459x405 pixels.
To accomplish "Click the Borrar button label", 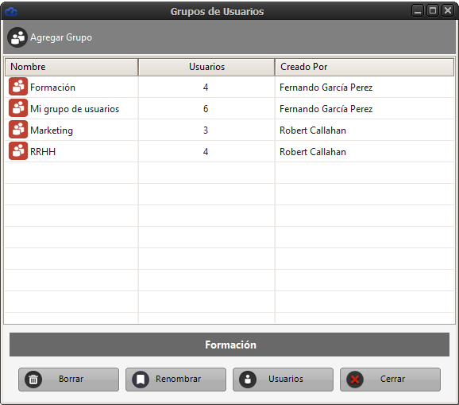I will [x=71, y=379].
